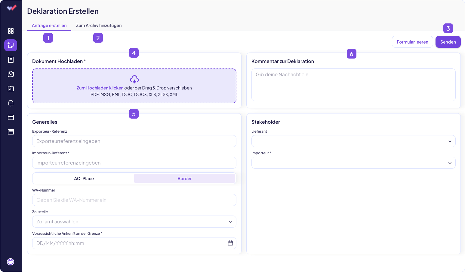The width and height of the screenshot is (465, 272).
Task: Switch to the Anfrage erstellen tab
Action: pyautogui.click(x=49, y=26)
